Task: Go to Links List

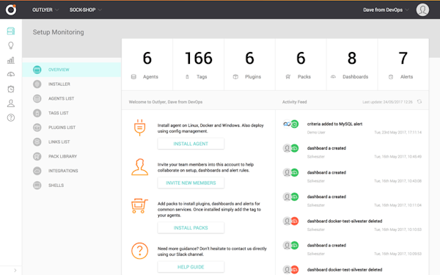Action: (72, 142)
